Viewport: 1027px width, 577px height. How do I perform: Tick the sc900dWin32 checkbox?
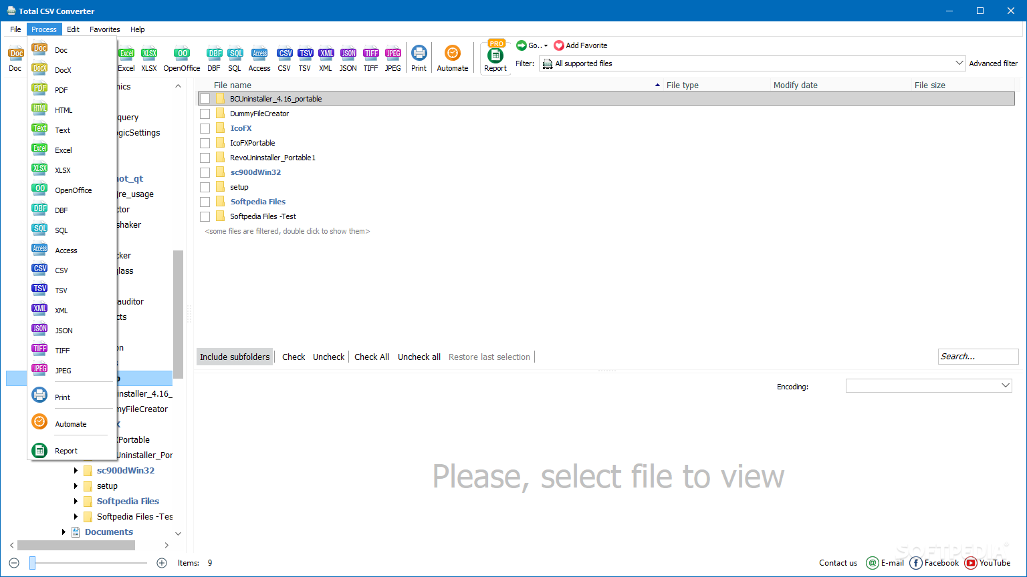pyautogui.click(x=205, y=172)
